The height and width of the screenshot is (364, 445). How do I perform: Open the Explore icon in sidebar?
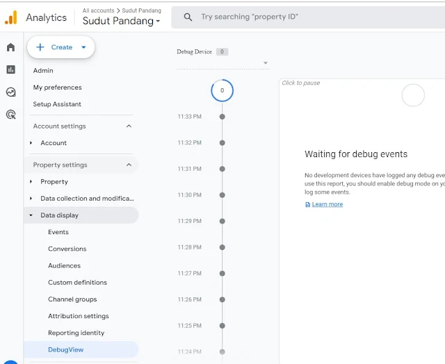[10, 92]
